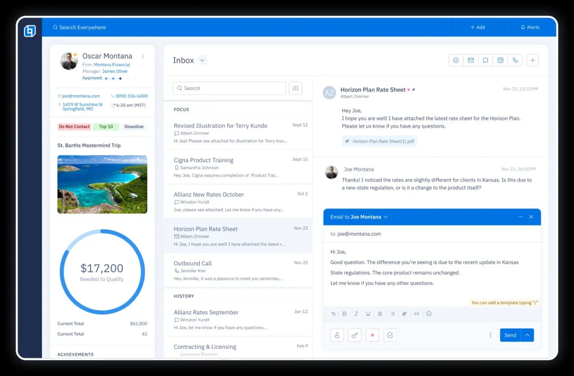Click the inbox Search field

click(x=229, y=88)
